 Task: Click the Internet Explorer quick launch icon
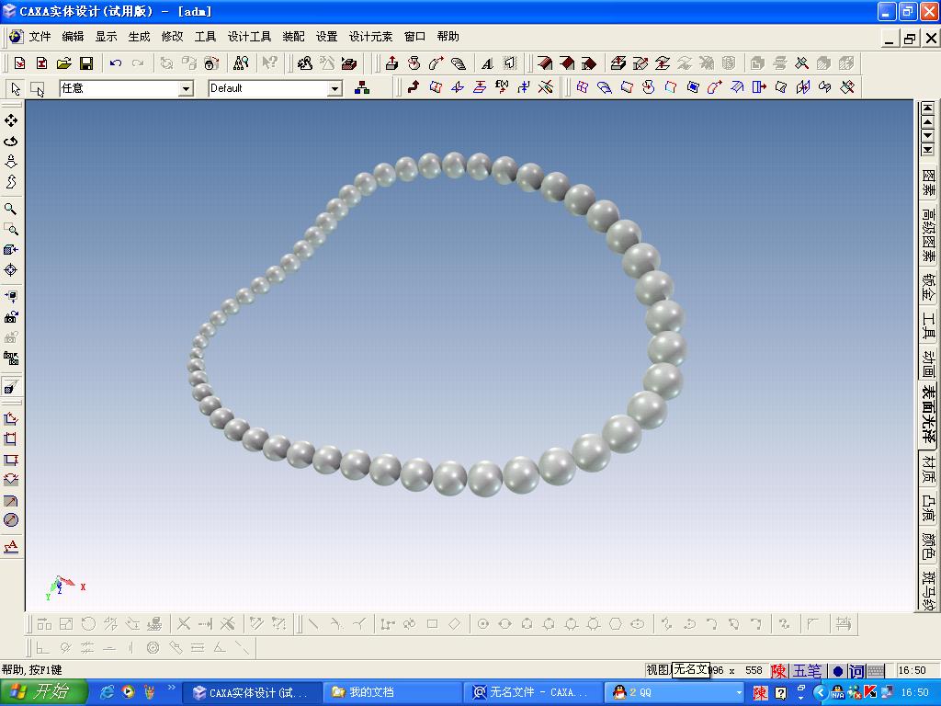point(108,692)
